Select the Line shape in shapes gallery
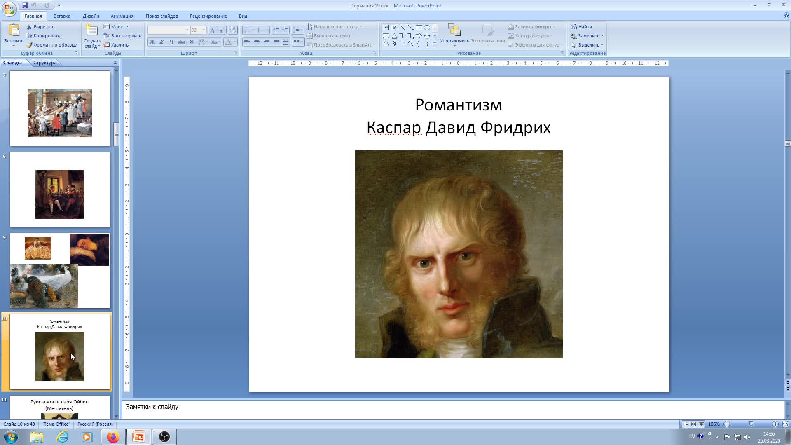The height and width of the screenshot is (445, 791). (x=402, y=28)
